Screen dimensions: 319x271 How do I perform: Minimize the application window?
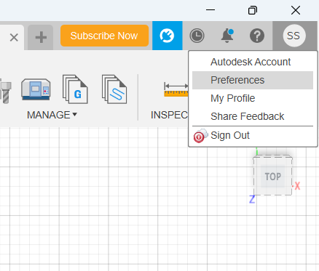pos(210,10)
